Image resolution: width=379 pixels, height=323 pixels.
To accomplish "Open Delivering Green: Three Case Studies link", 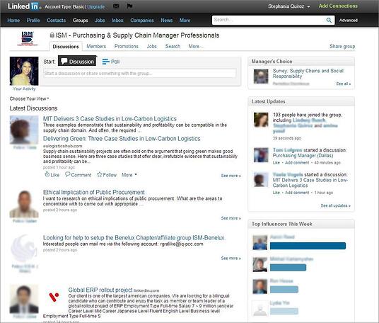I will click(x=122, y=139).
